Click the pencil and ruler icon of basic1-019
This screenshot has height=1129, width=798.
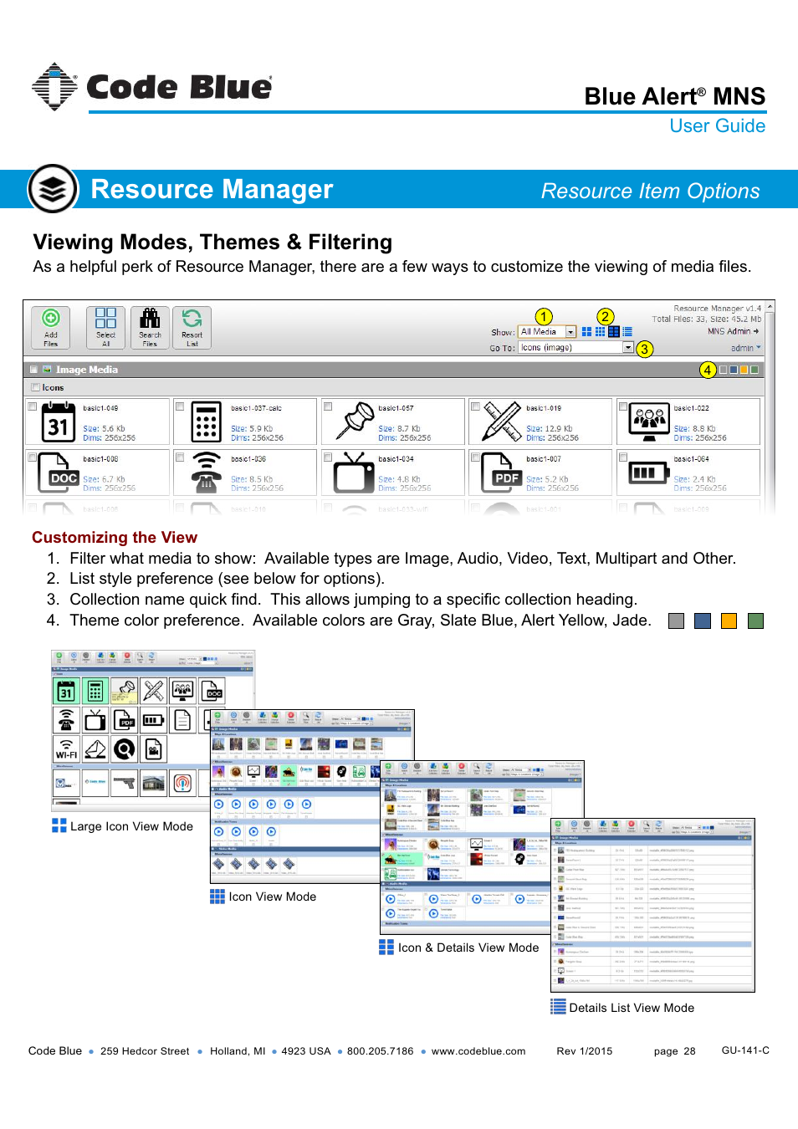tap(502, 421)
